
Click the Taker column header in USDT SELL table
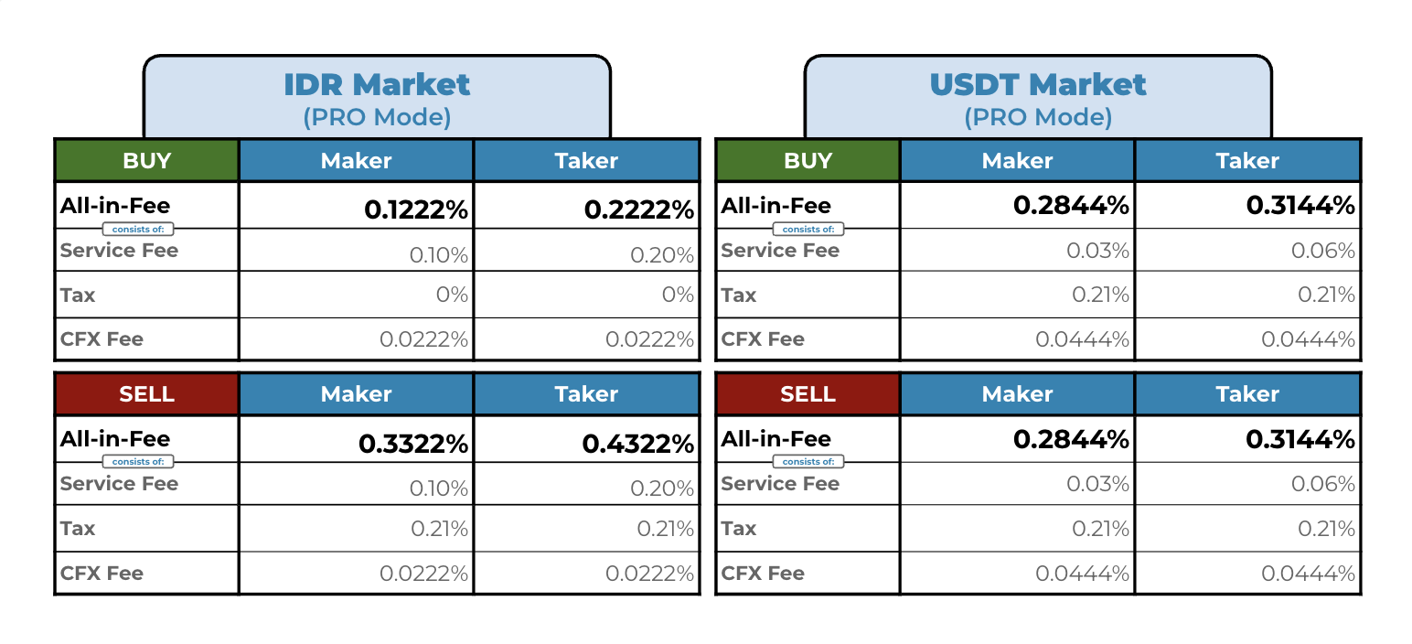1247,394
